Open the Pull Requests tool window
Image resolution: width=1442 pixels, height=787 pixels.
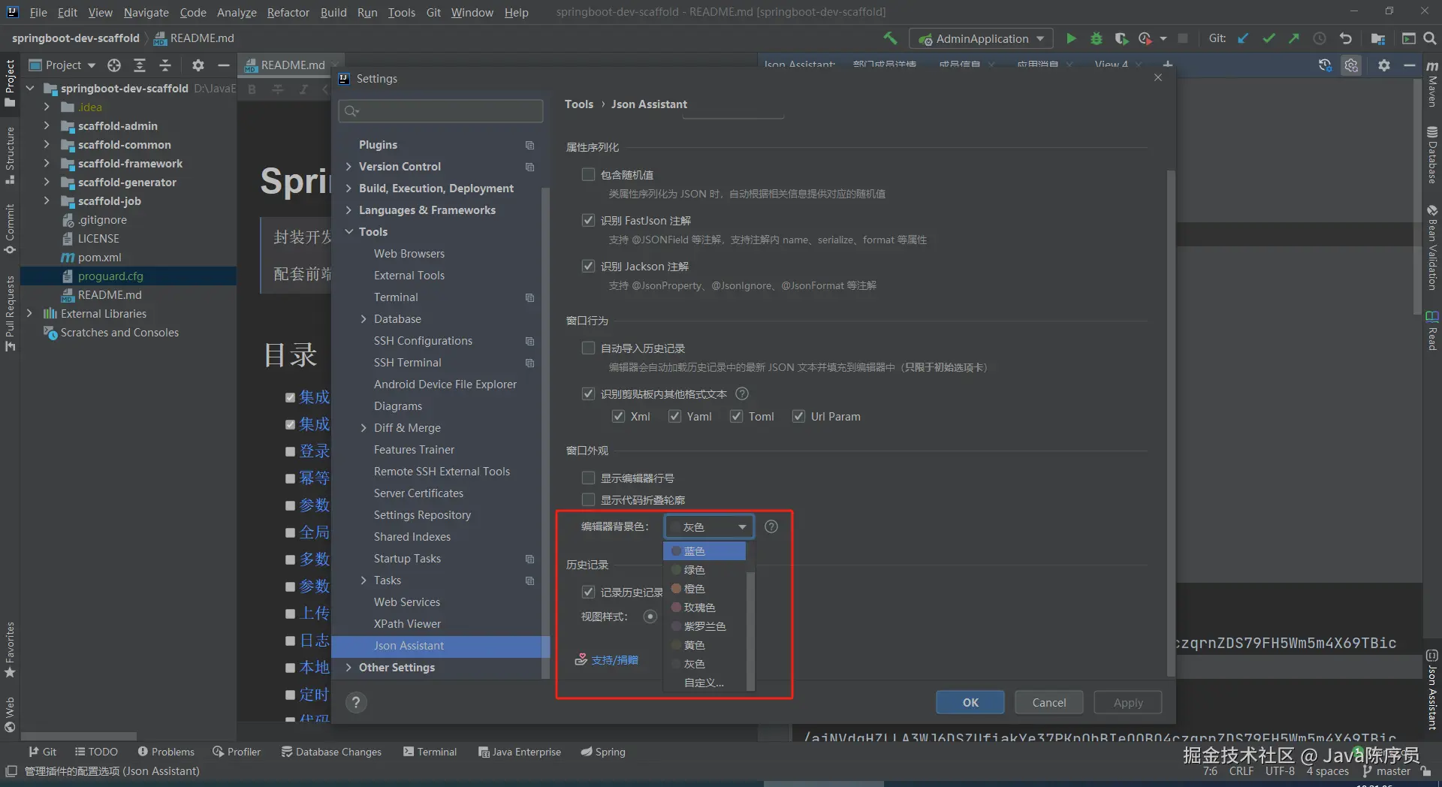[x=10, y=313]
